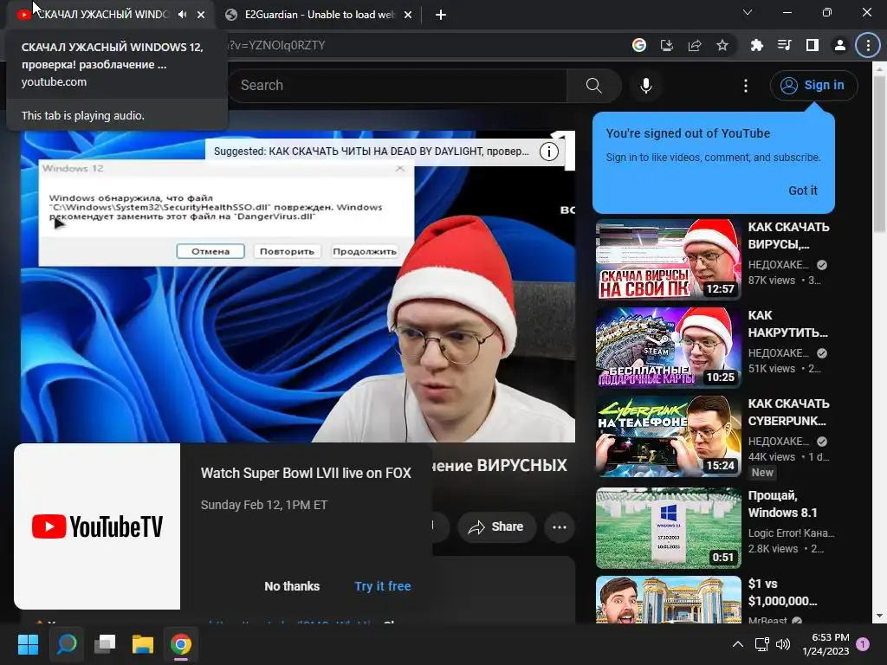Open the network icon in system tray
The height and width of the screenshot is (665, 887).
(762, 644)
